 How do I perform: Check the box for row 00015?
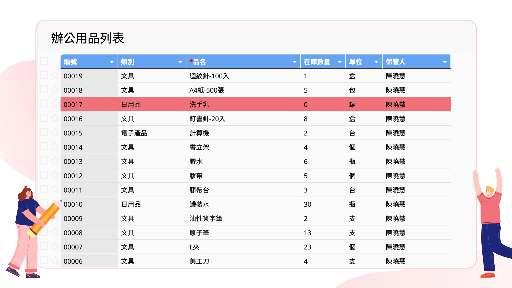pos(44,132)
